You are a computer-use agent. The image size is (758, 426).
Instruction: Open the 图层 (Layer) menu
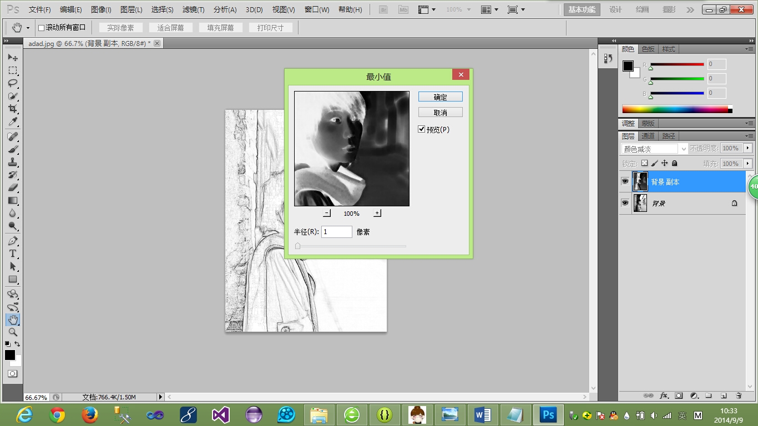click(132, 10)
